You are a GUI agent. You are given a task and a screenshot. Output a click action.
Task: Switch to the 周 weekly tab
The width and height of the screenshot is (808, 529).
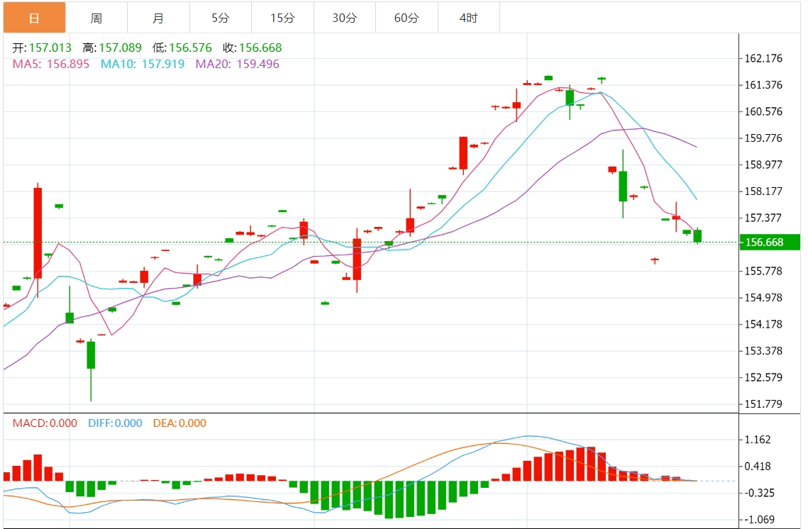96,18
